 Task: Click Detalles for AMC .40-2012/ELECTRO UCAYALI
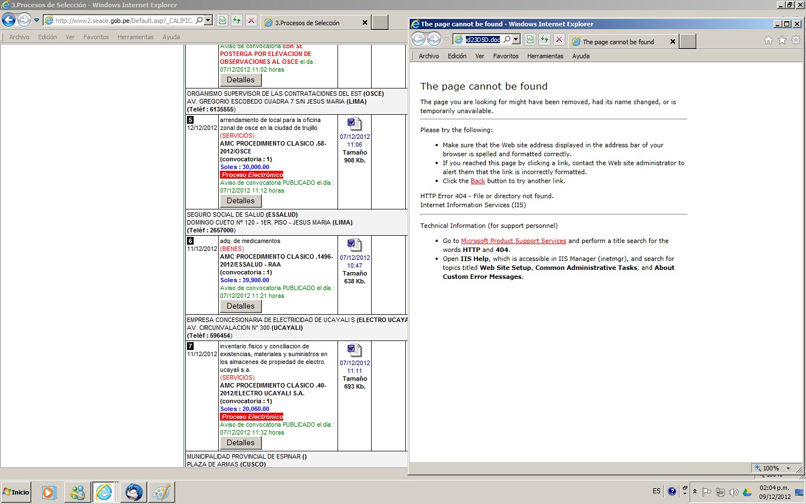point(241,443)
